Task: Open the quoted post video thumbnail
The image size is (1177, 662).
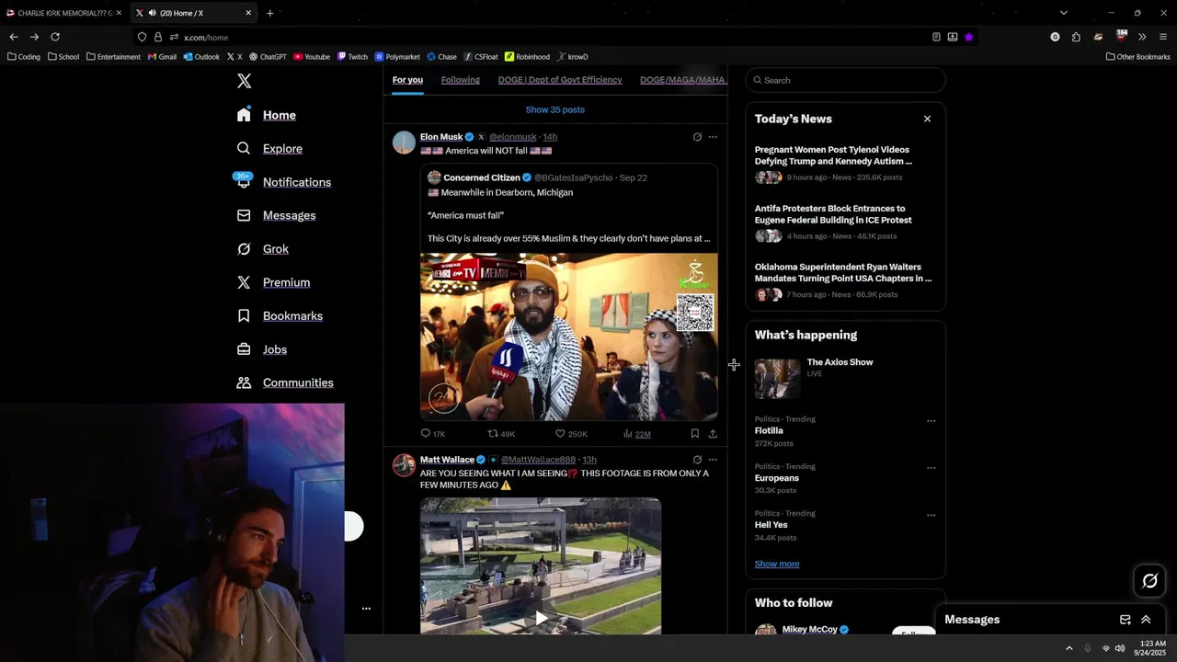Action: point(569,337)
